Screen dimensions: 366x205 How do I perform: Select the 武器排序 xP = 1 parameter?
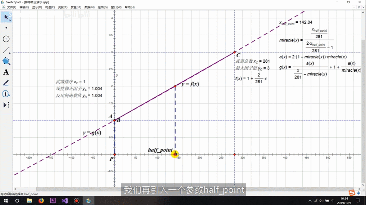[70, 82]
